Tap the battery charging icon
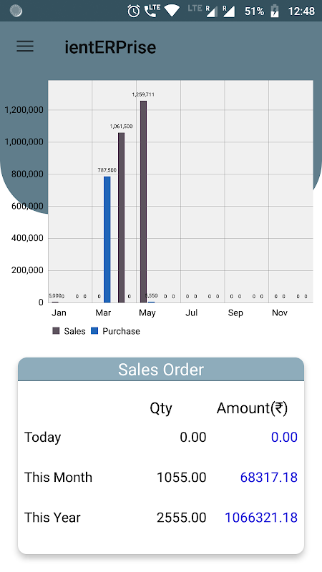Image resolution: width=322 pixels, height=572 pixels. click(275, 11)
